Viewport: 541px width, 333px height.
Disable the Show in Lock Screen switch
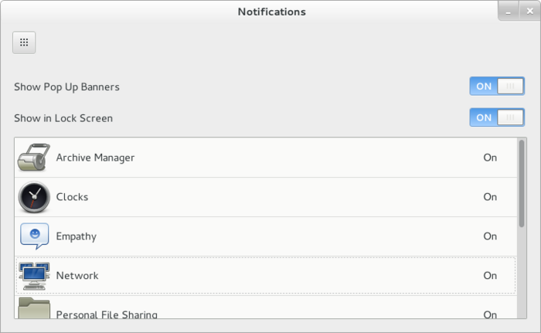(x=496, y=117)
